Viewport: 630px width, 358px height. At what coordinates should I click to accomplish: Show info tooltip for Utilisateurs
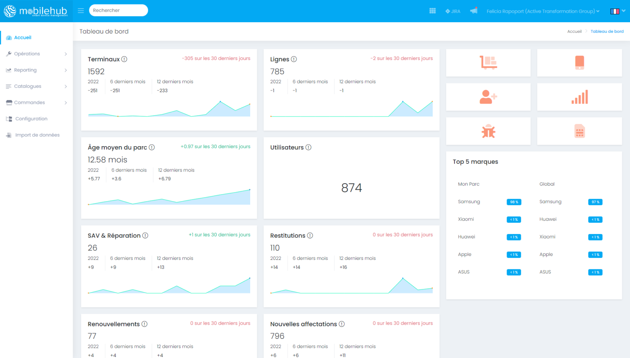pos(308,147)
